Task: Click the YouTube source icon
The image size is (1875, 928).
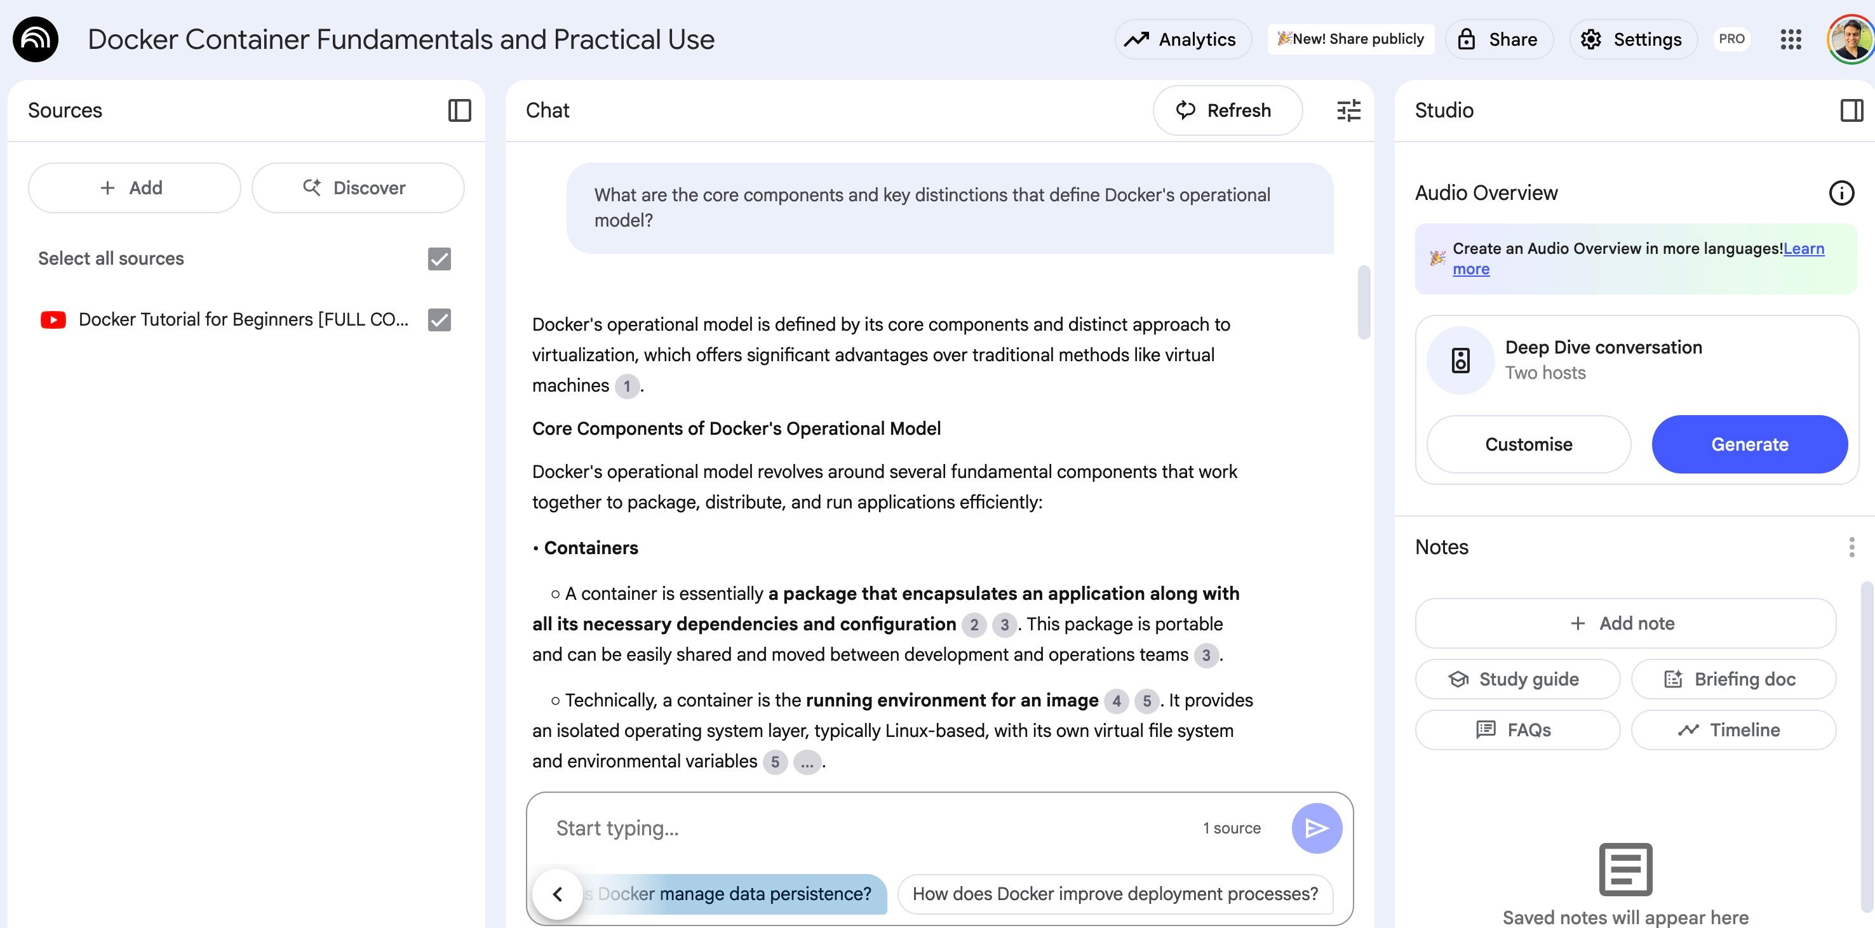Action: (53, 319)
